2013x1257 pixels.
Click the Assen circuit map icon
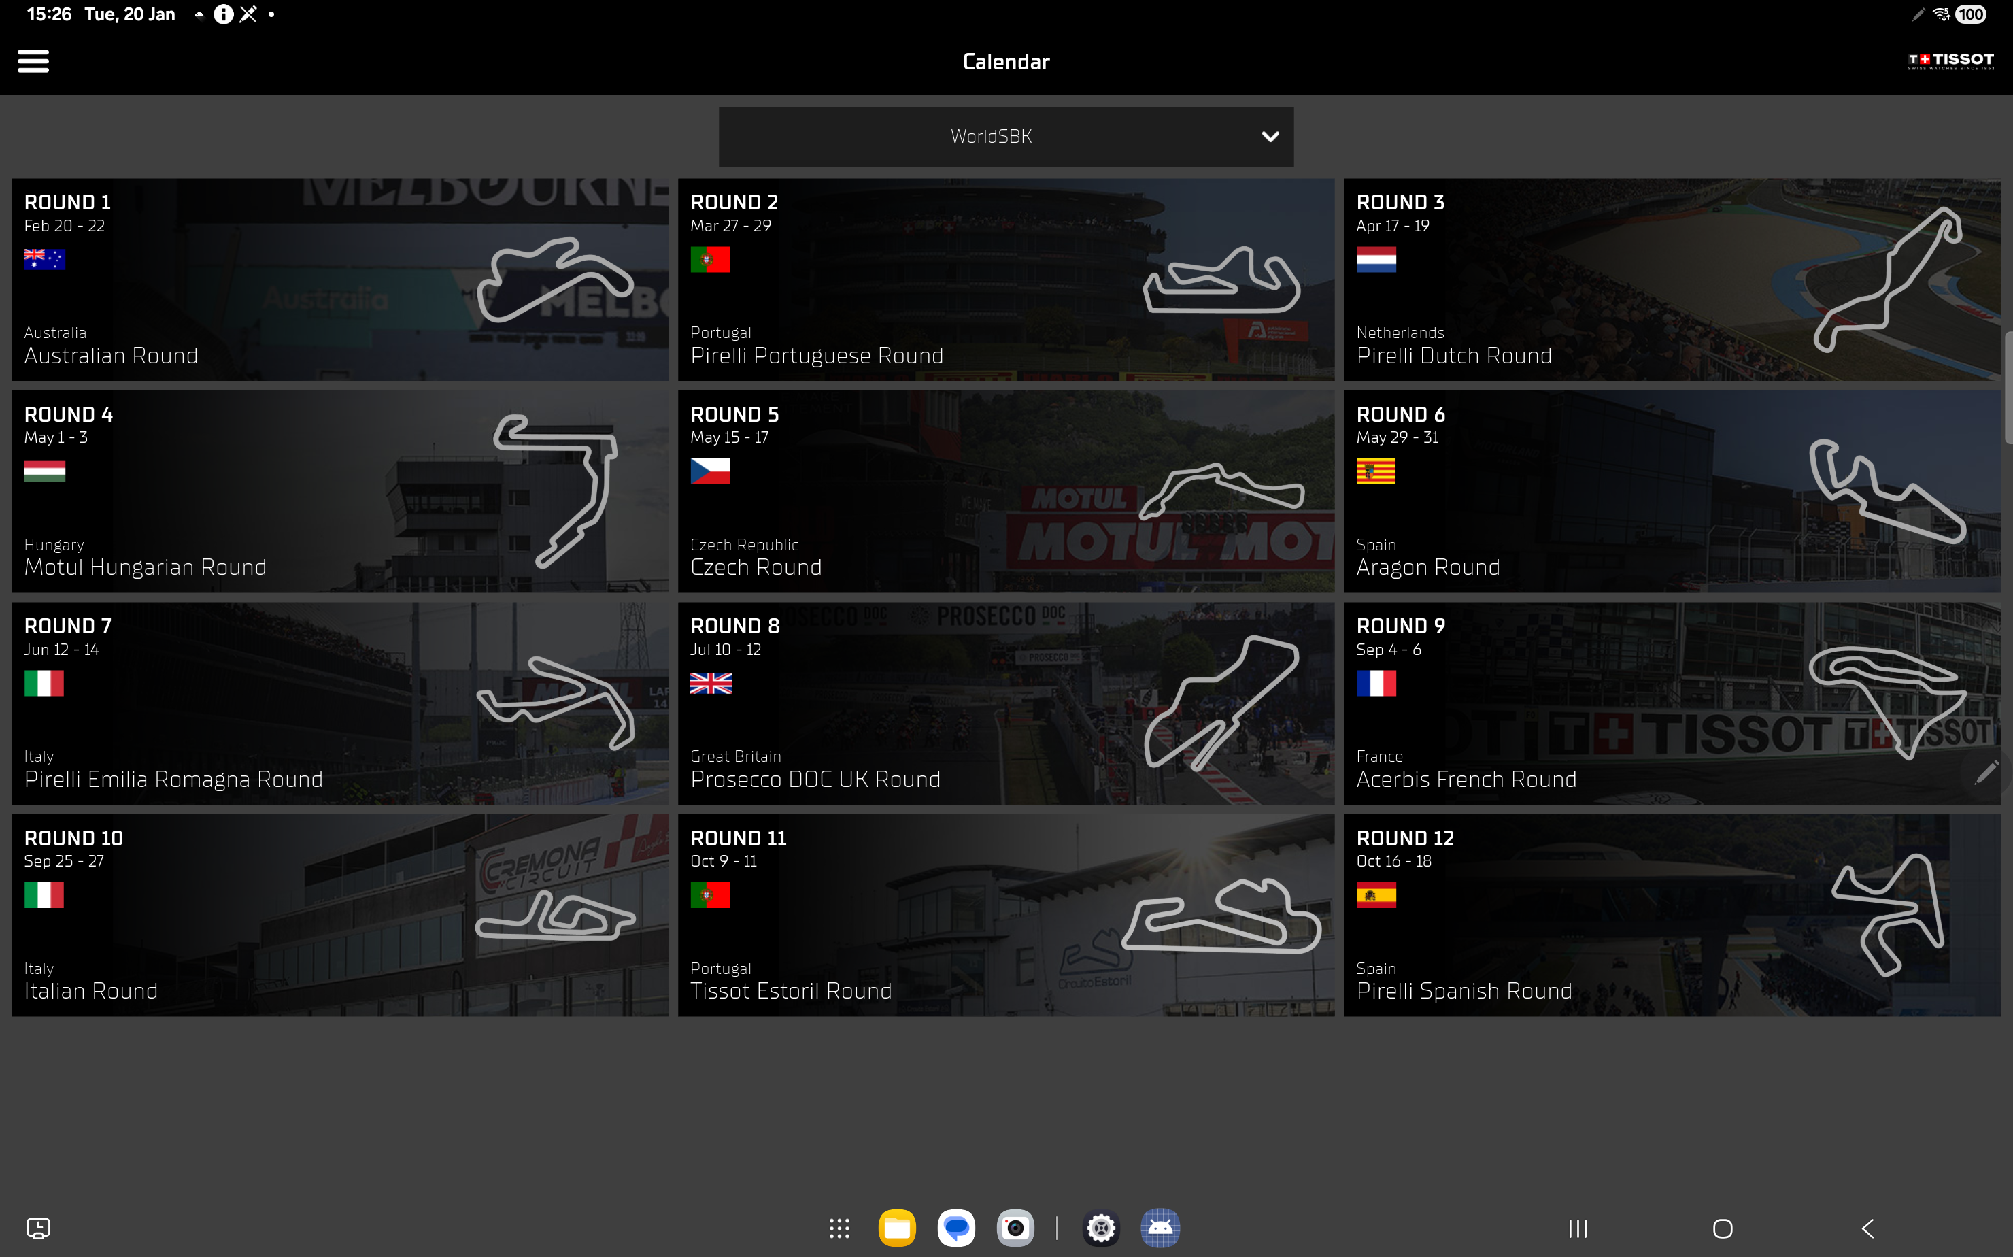click(x=1887, y=280)
